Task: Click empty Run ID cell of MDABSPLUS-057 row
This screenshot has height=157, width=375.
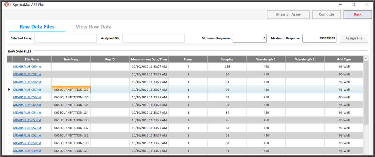Action: pyautogui.click(x=110, y=90)
